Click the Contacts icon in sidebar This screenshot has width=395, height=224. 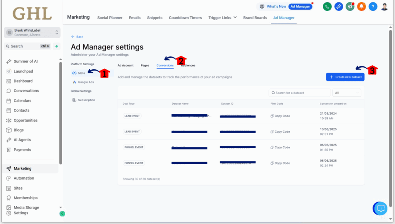click(9, 110)
